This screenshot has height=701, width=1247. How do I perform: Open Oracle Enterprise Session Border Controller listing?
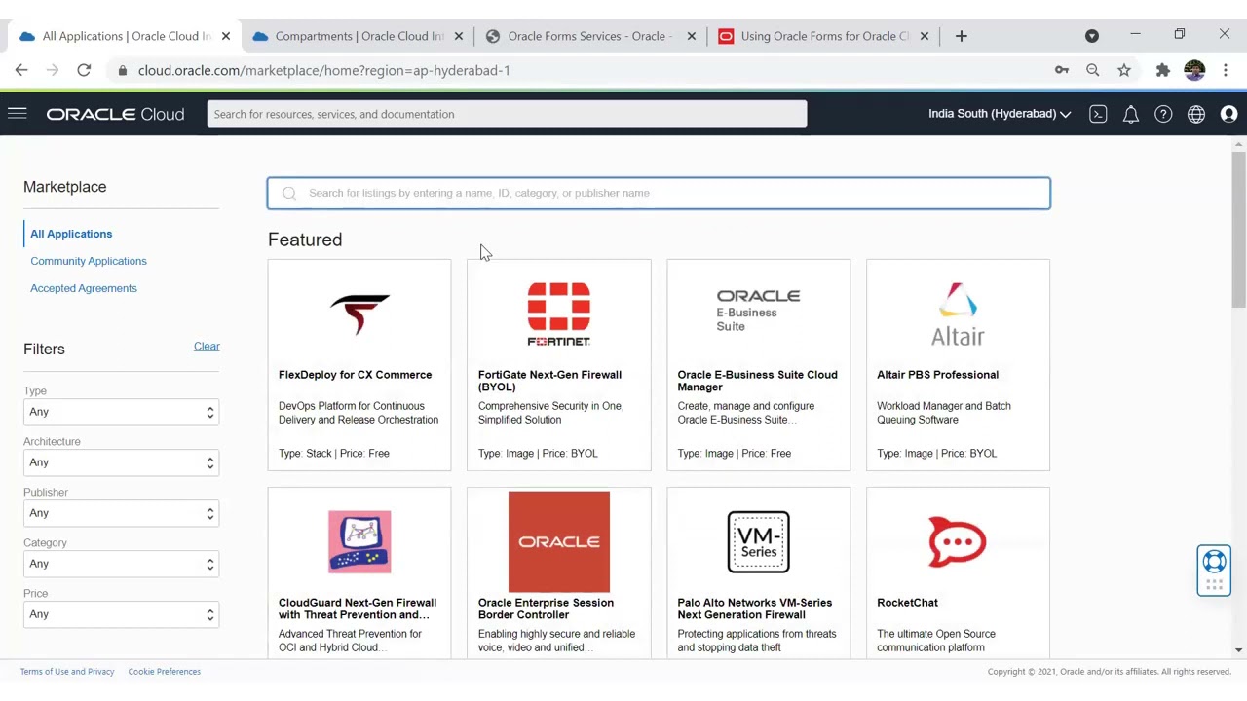point(546,609)
